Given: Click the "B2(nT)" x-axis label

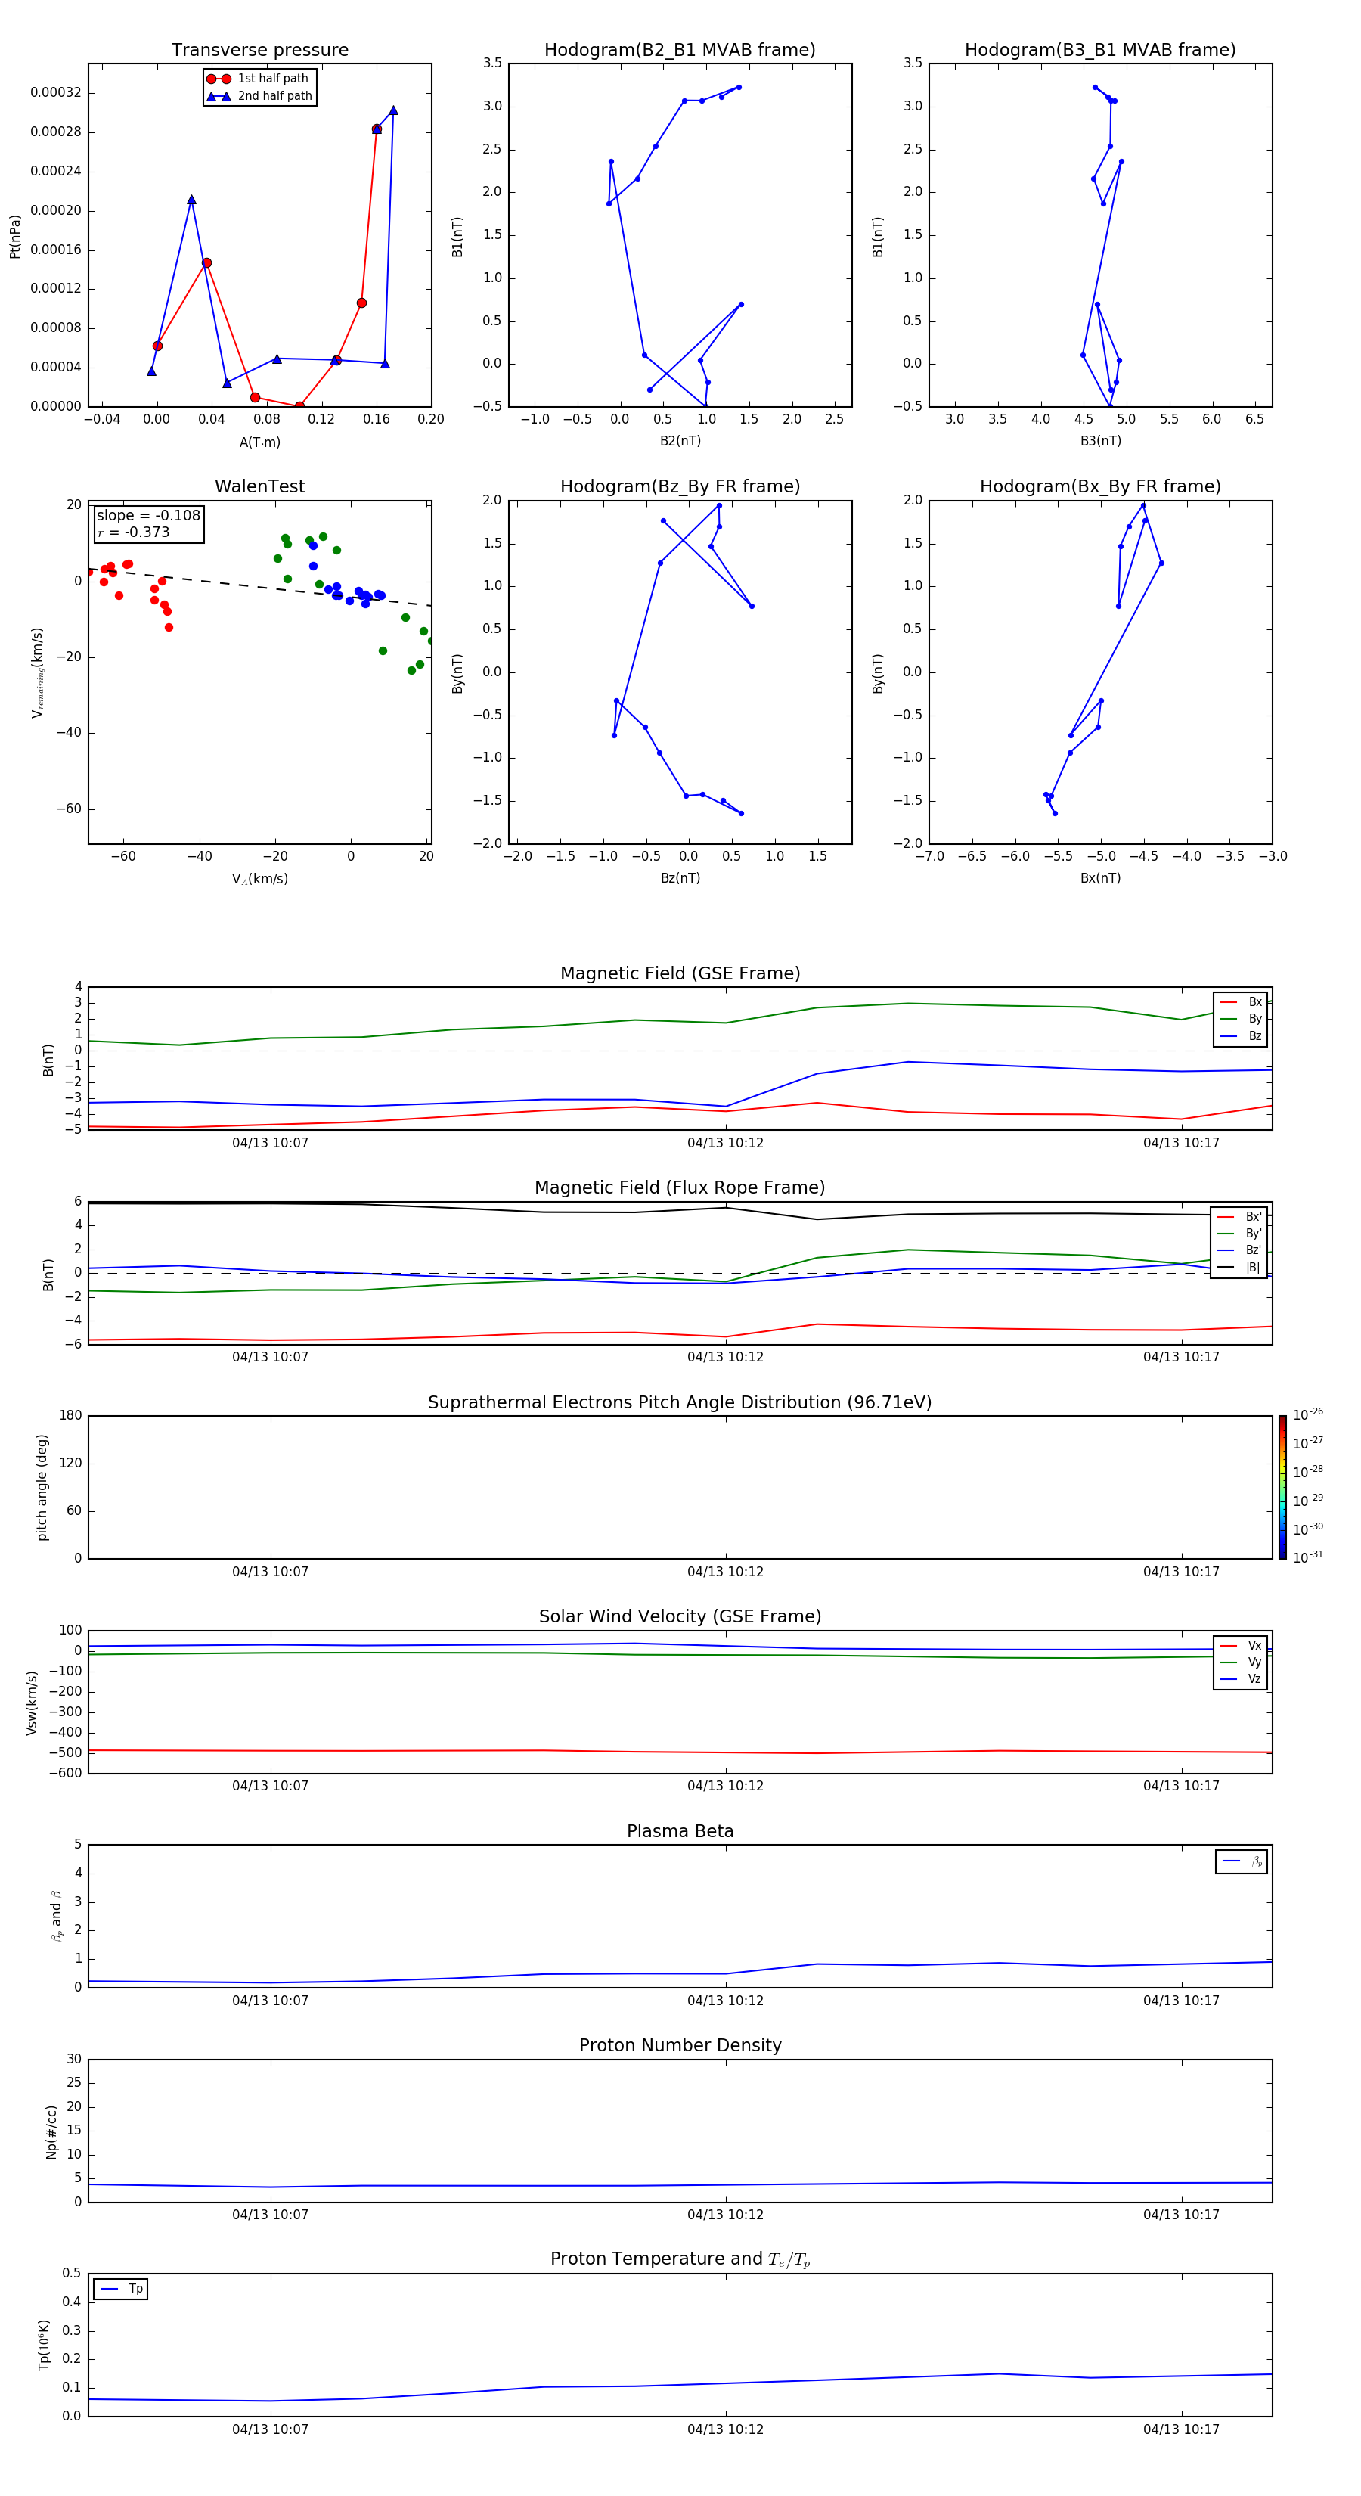Looking at the screenshot, I should click(680, 441).
